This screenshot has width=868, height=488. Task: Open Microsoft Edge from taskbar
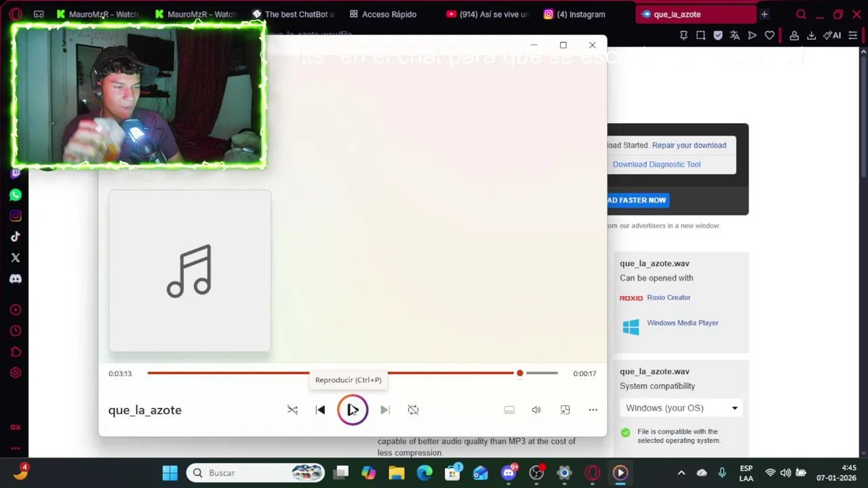[x=425, y=473]
